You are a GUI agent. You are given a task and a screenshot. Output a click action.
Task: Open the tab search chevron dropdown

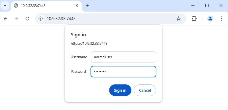5,6
